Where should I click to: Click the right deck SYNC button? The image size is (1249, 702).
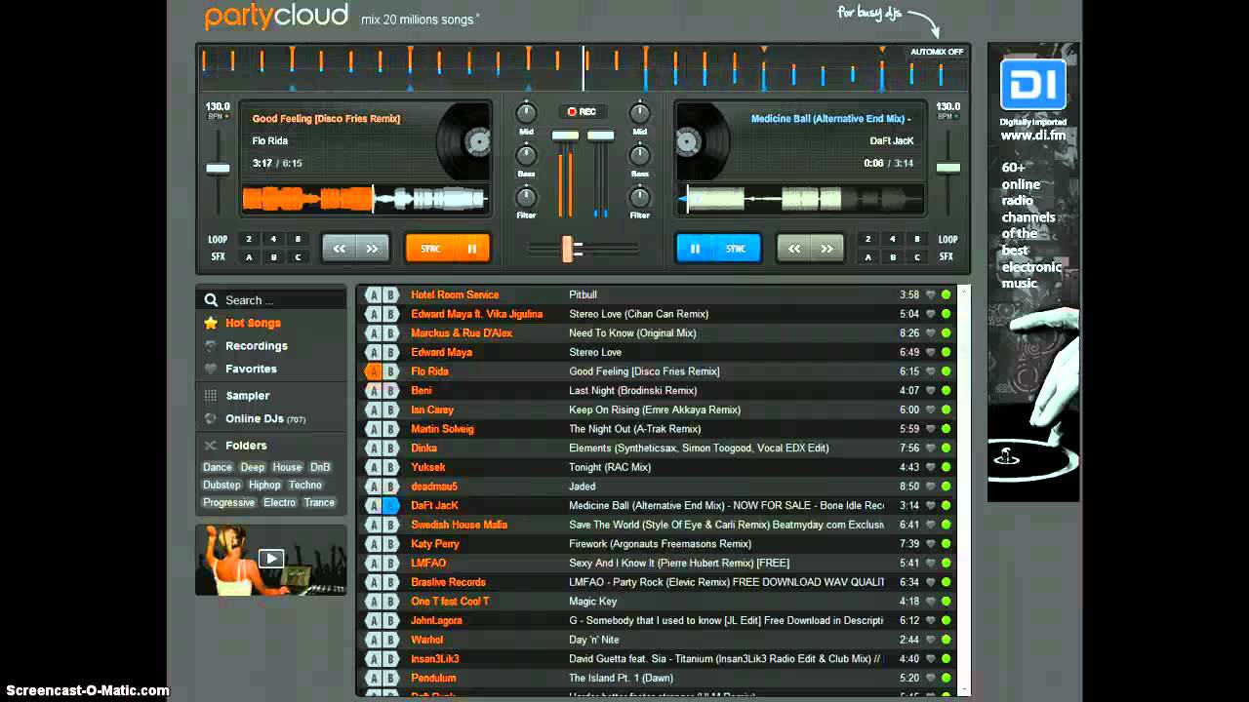point(737,249)
